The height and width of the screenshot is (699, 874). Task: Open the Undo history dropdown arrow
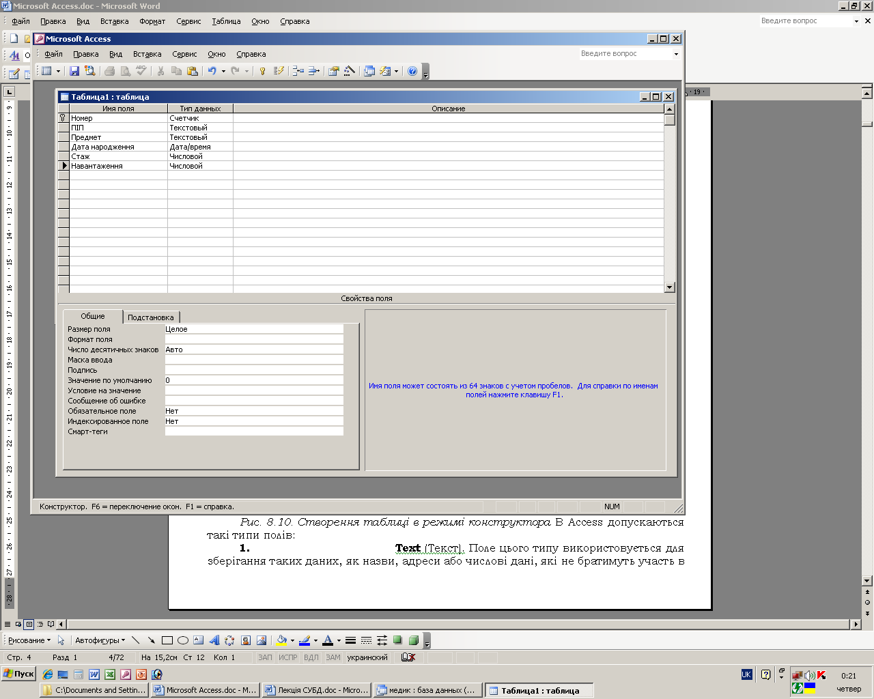(x=223, y=71)
